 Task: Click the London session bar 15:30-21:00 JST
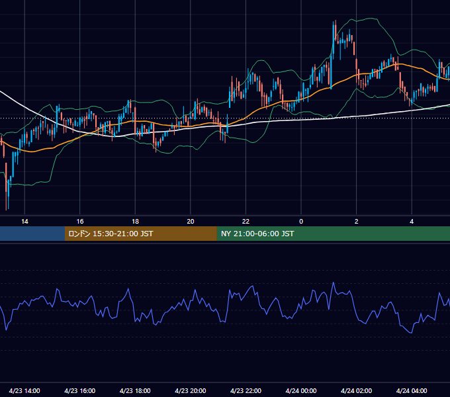140,234
